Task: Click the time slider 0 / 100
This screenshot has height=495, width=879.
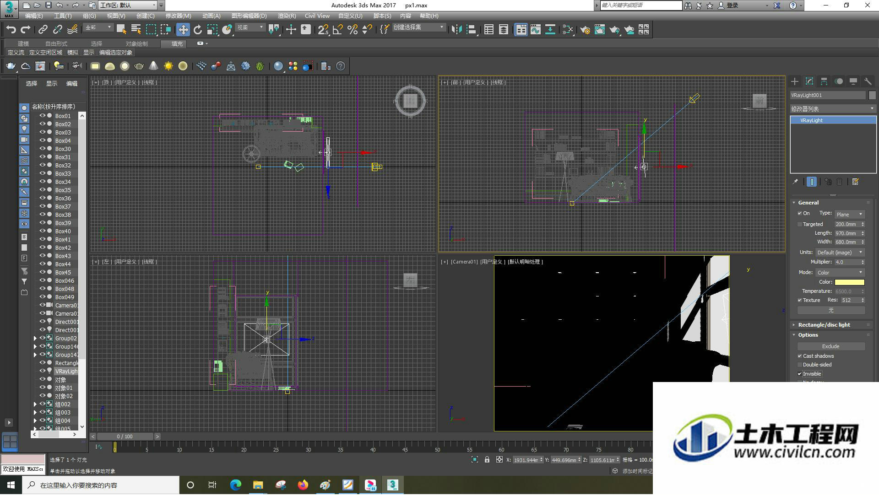Action: (125, 437)
